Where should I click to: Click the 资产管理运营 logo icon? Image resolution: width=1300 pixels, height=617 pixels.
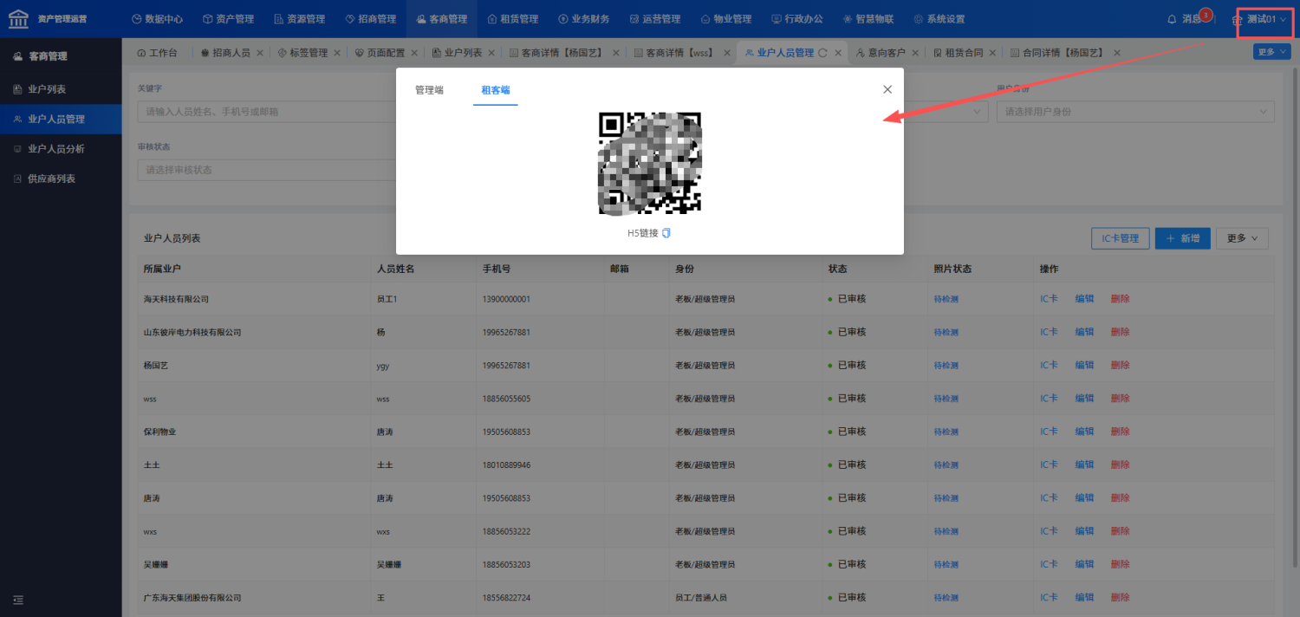click(x=17, y=18)
